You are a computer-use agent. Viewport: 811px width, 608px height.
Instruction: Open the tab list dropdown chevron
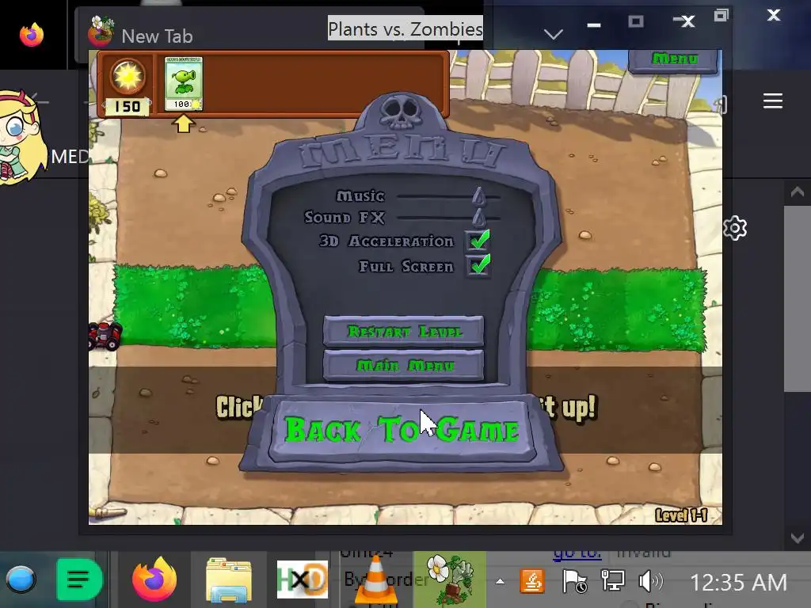pyautogui.click(x=554, y=35)
